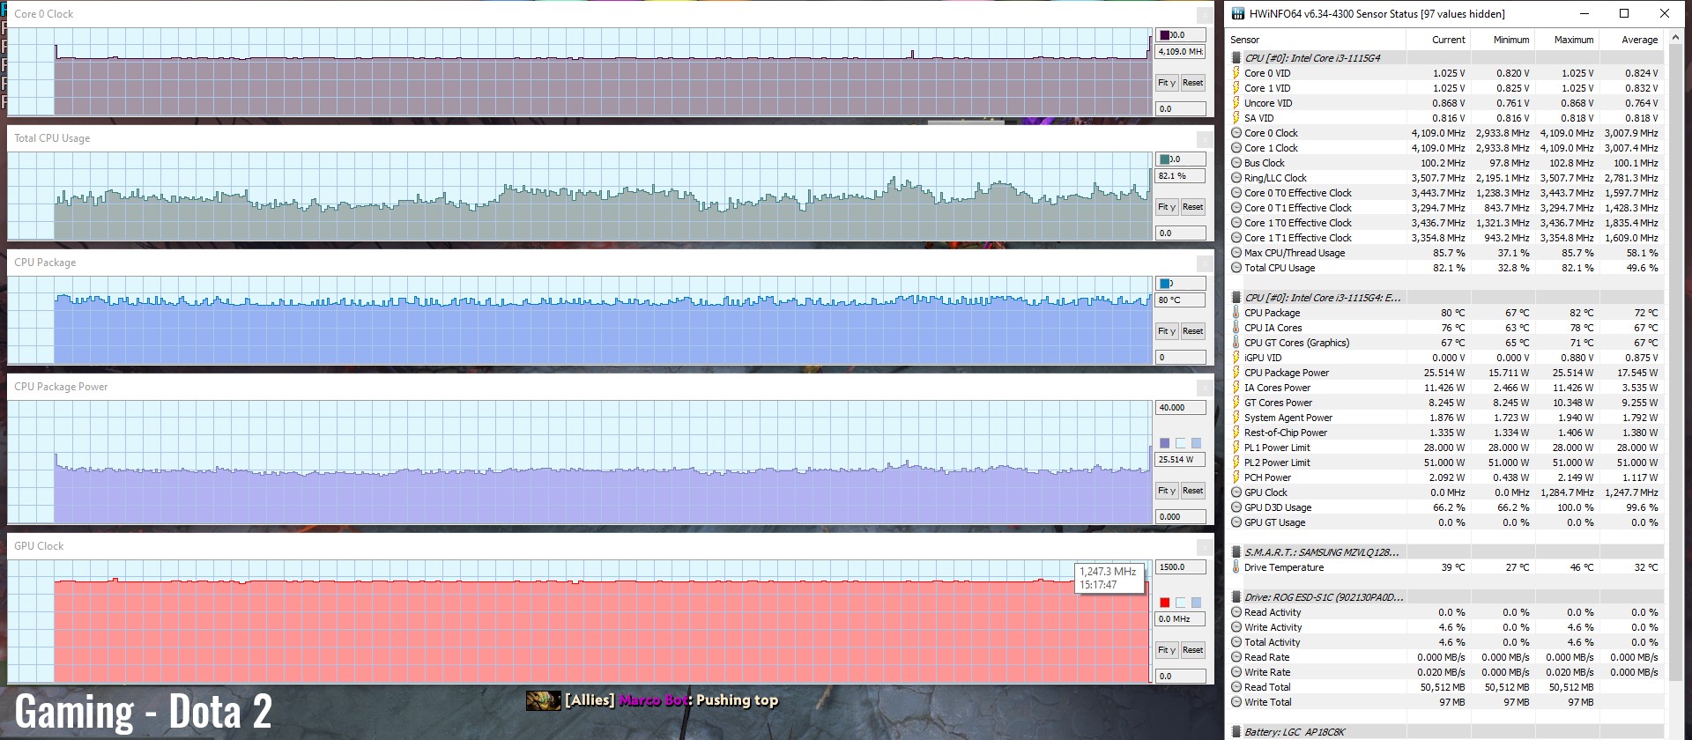Image resolution: width=1692 pixels, height=740 pixels.
Task: Close the Core 0 Clock graph panel
Action: [1204, 15]
